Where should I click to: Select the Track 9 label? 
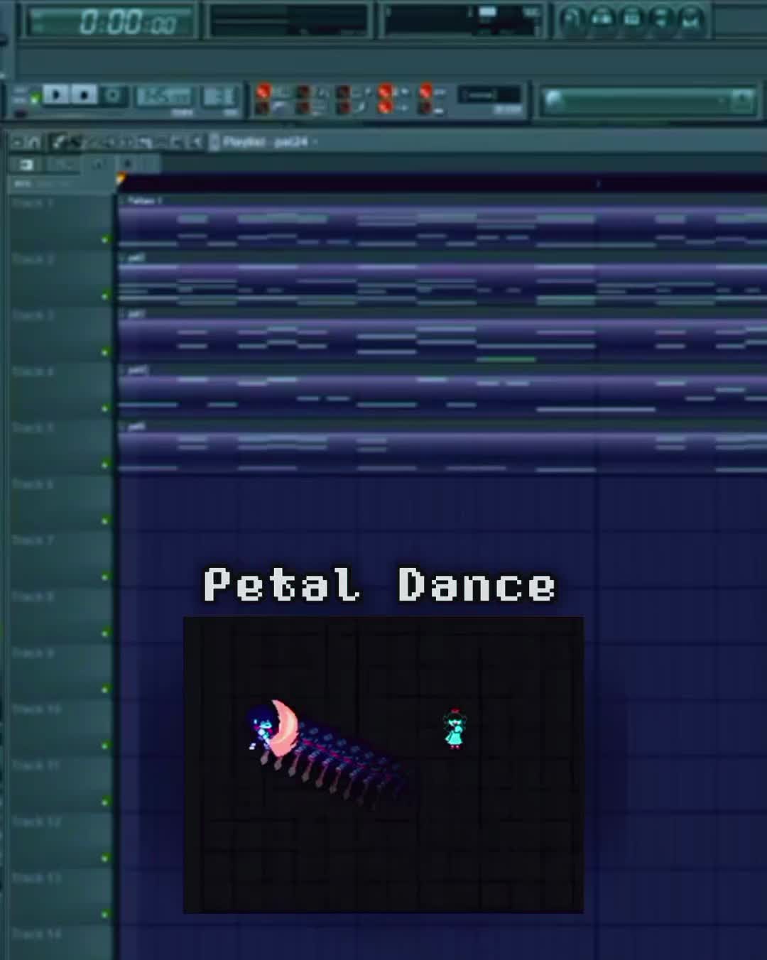click(33, 653)
